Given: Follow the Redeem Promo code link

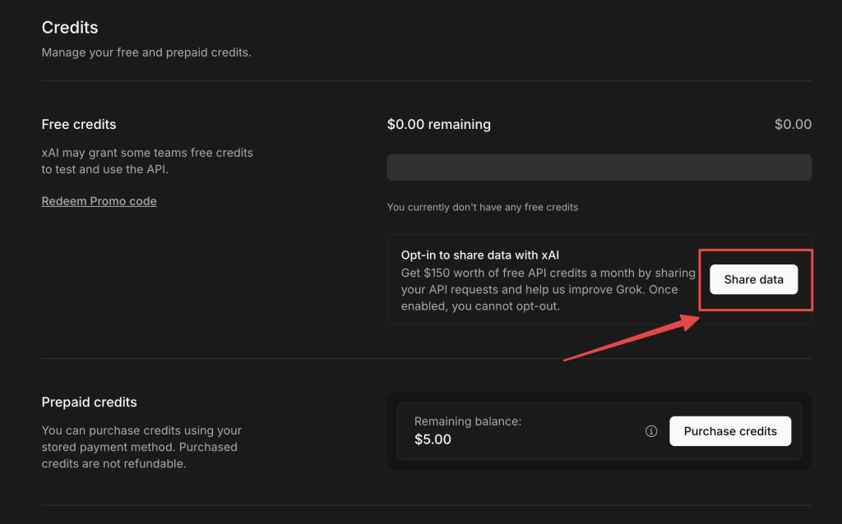Looking at the screenshot, I should coord(99,201).
